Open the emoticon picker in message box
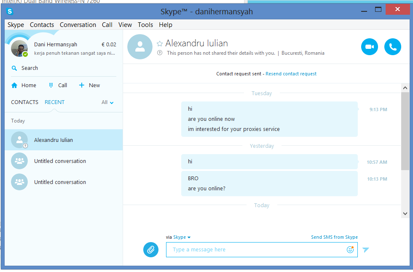 click(x=350, y=249)
